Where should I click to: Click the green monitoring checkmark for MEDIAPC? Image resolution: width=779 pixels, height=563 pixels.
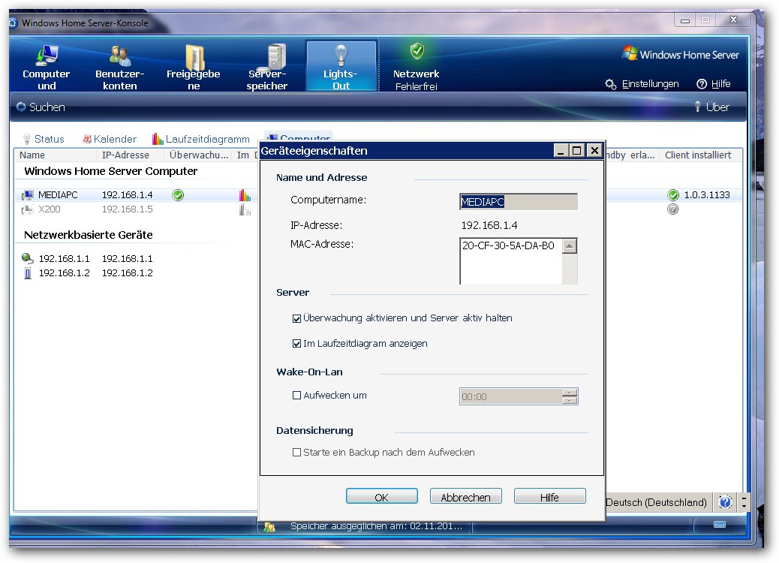[x=178, y=195]
